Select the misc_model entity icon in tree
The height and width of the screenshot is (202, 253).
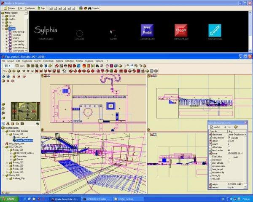(14, 137)
